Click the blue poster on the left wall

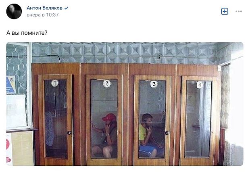(10, 85)
